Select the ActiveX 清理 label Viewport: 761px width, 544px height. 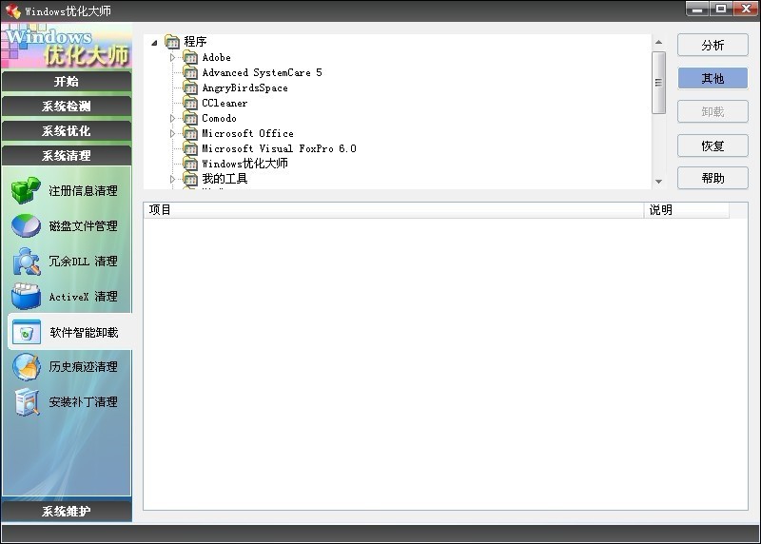[x=83, y=297]
